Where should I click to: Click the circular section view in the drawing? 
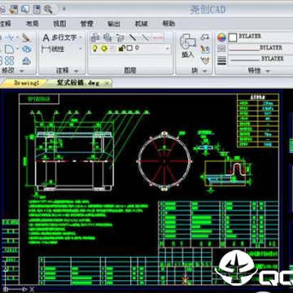click(x=164, y=160)
